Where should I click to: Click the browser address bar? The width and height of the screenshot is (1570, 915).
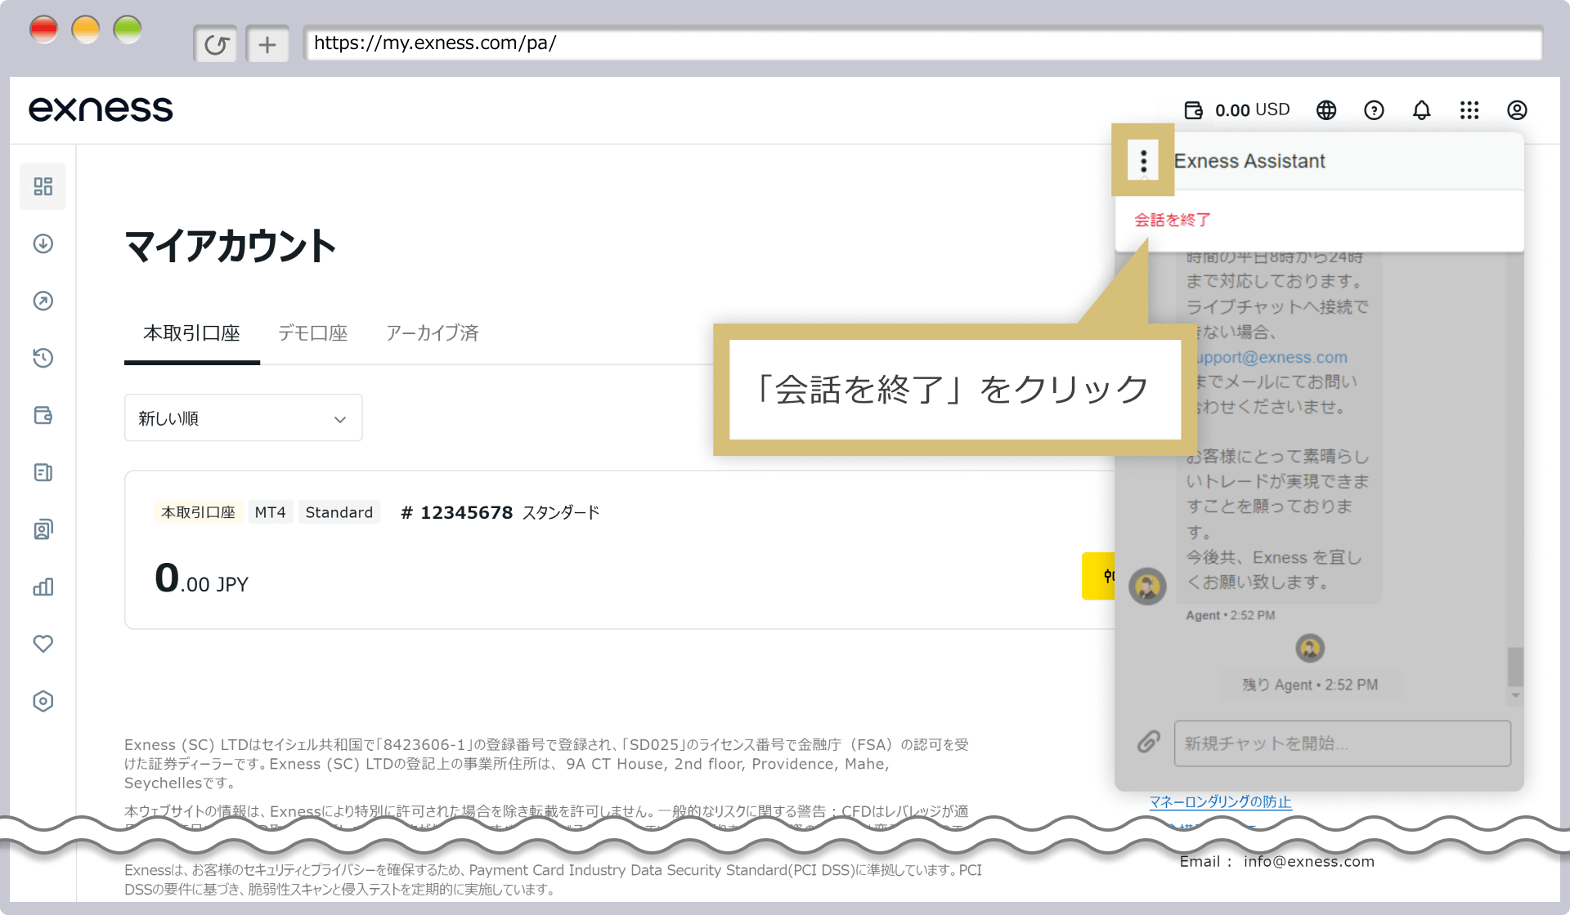tap(923, 43)
